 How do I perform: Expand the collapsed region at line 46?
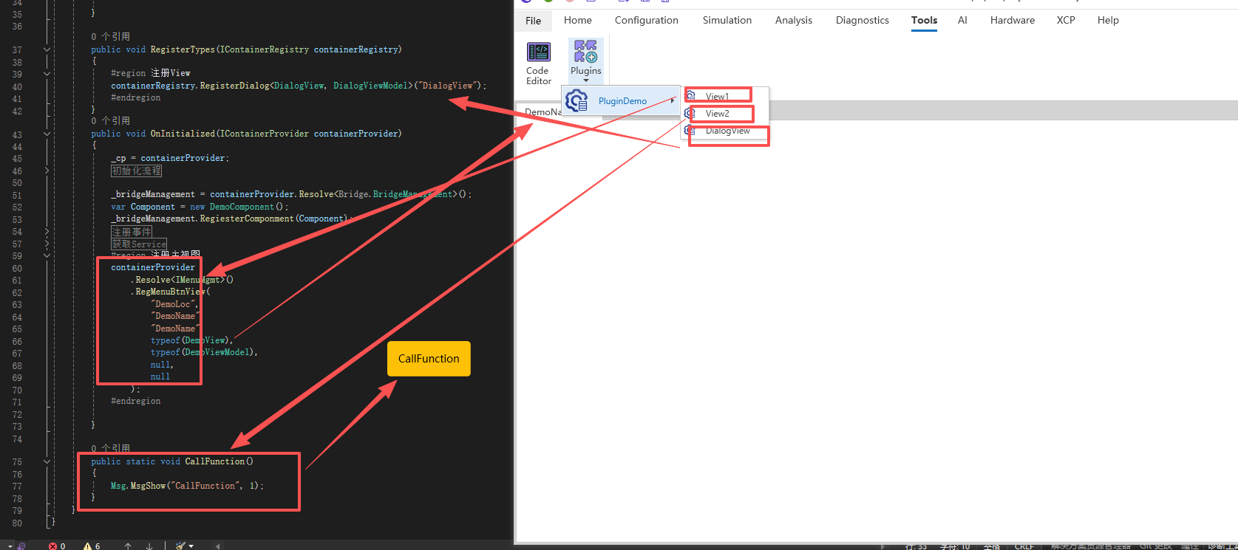47,171
